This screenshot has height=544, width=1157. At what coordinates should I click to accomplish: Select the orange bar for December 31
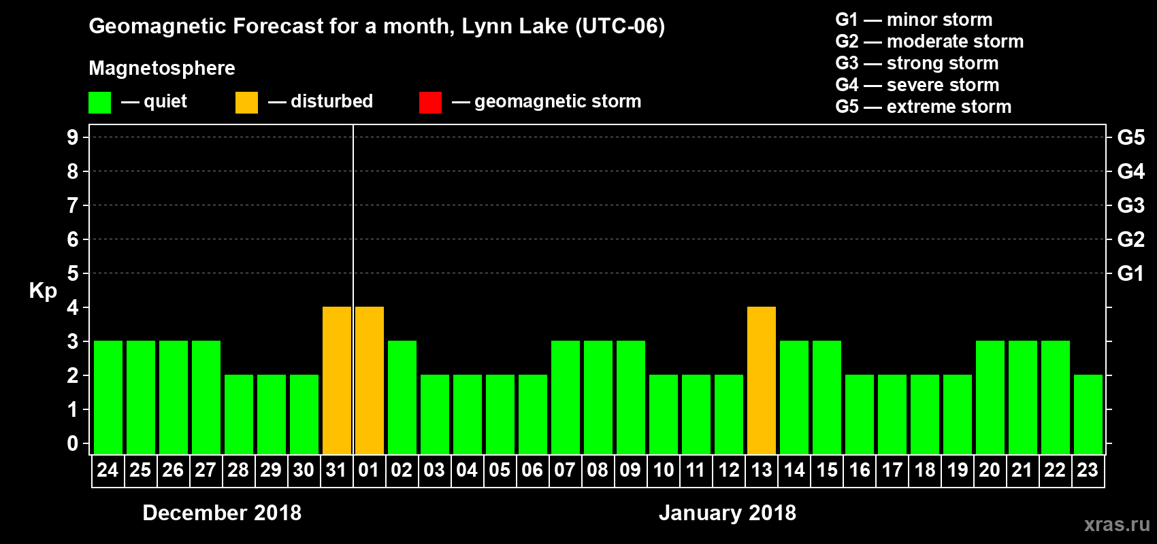click(x=337, y=380)
